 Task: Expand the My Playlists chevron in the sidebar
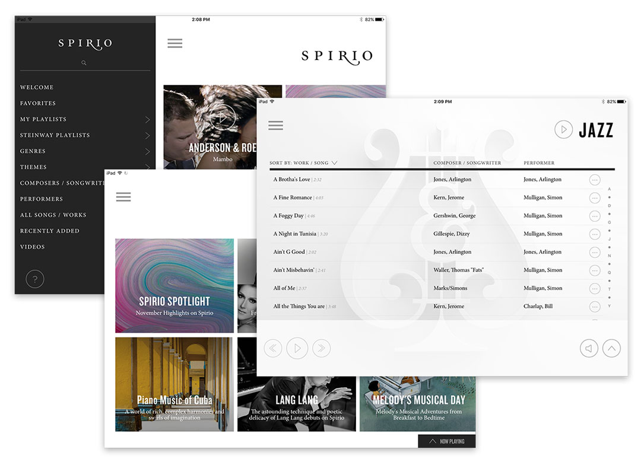coord(148,120)
